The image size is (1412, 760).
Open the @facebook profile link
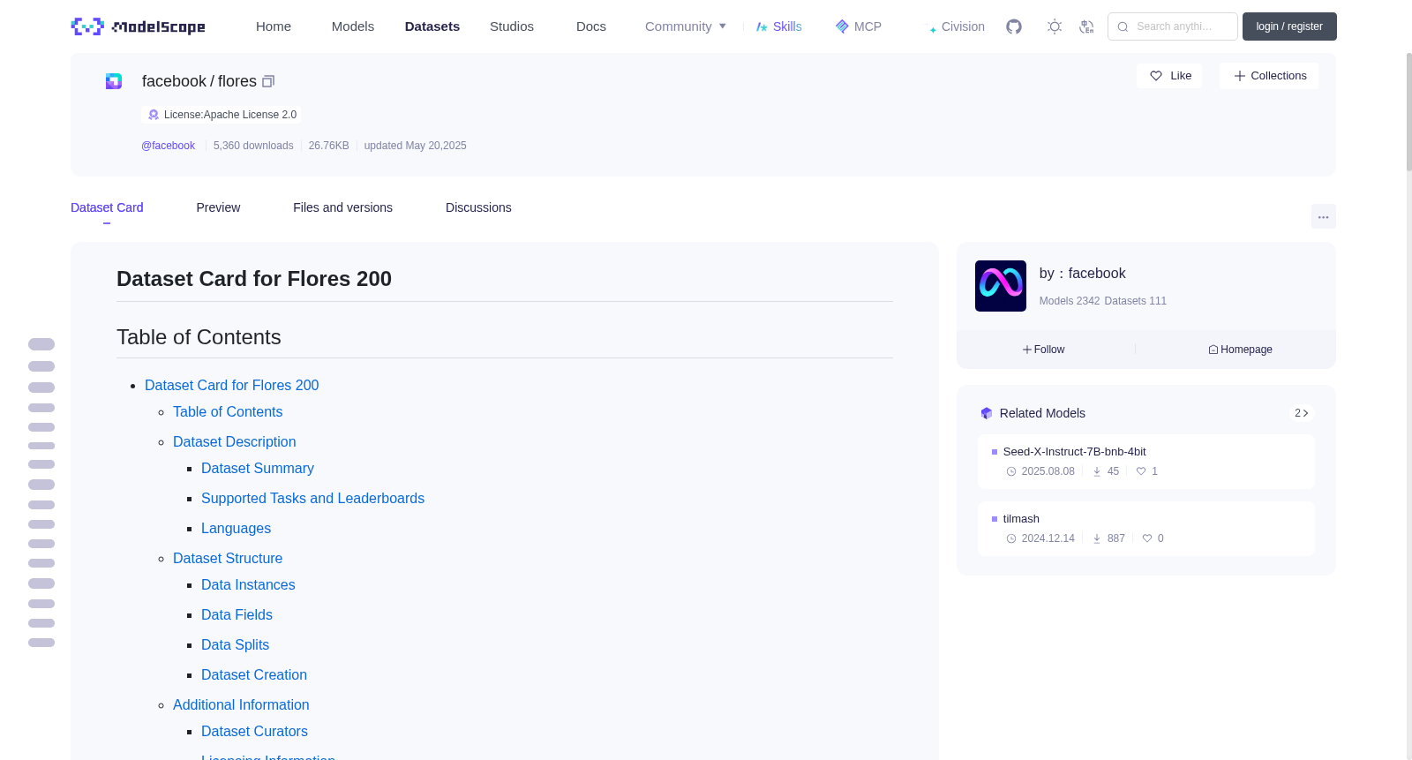click(168, 146)
